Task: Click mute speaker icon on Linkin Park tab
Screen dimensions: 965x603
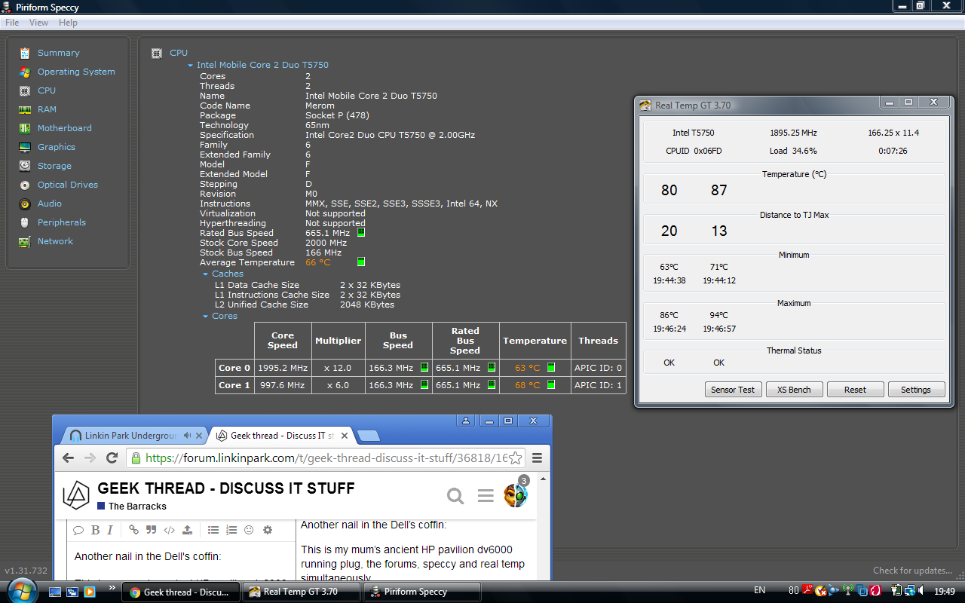Action: click(188, 436)
